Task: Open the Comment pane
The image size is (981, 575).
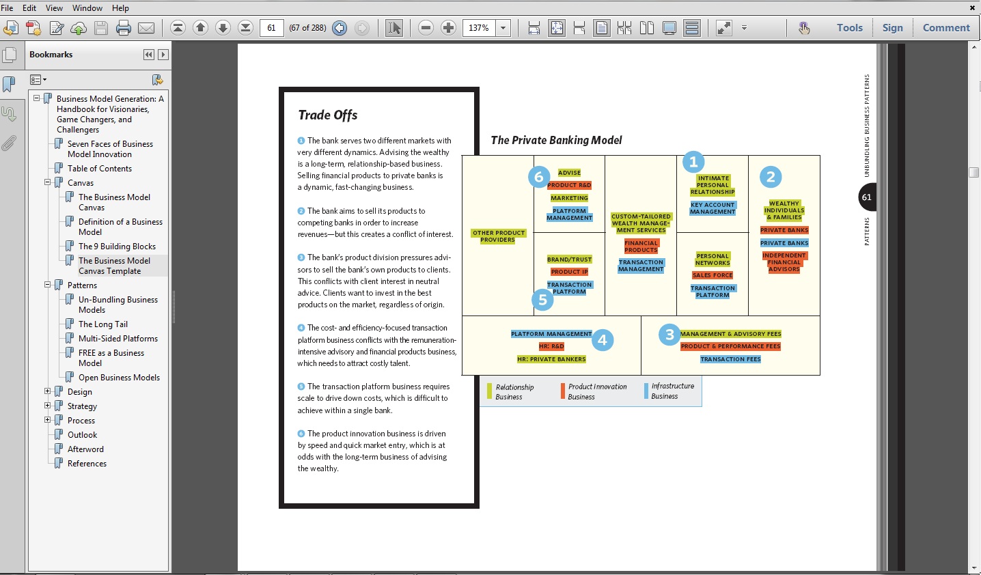Action: click(946, 28)
